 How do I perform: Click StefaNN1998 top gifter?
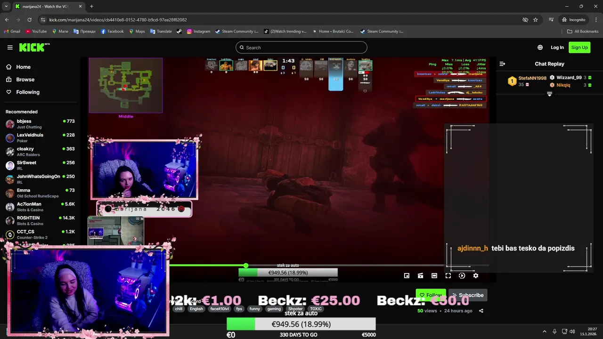[532, 78]
